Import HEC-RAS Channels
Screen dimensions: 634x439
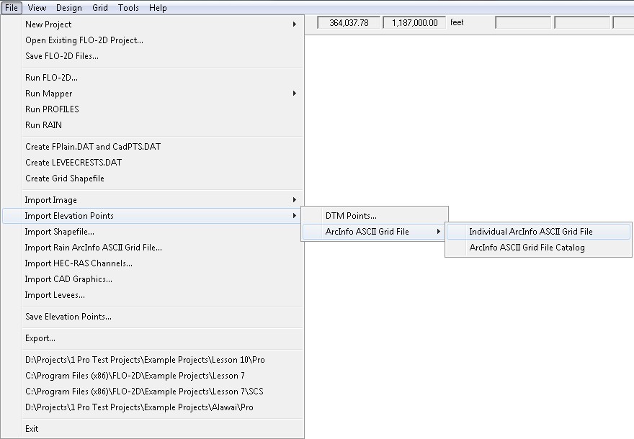[79, 263]
